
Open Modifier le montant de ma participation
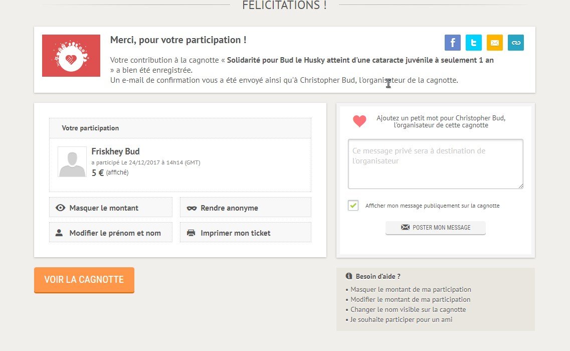tap(410, 299)
